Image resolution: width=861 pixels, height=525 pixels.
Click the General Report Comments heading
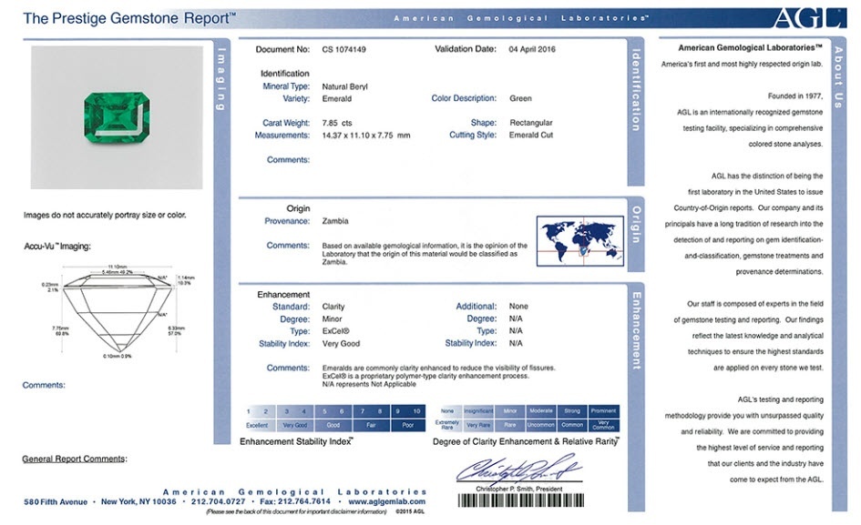pyautogui.click(x=75, y=459)
